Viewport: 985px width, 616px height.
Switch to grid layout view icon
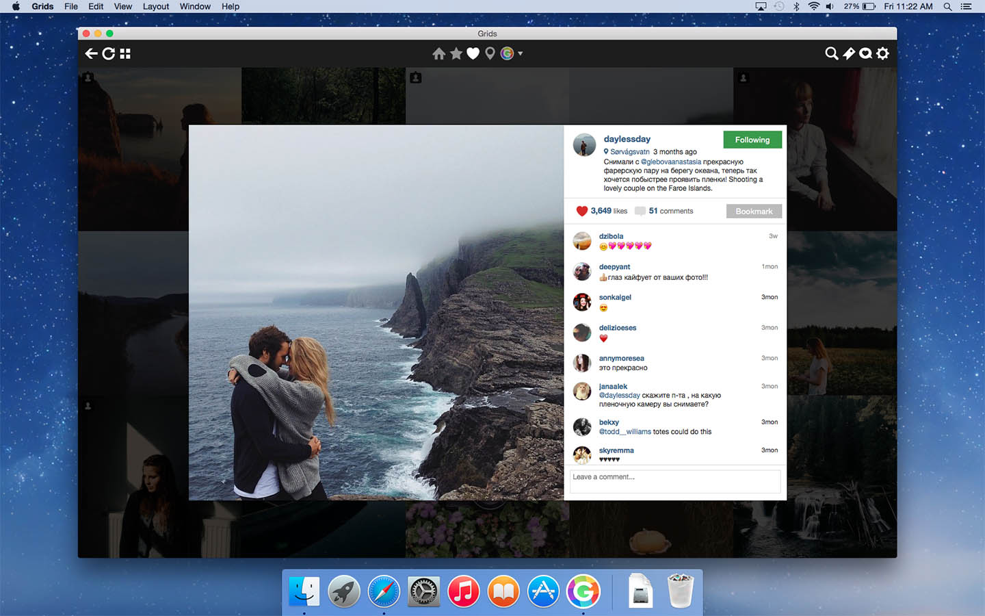pos(125,53)
